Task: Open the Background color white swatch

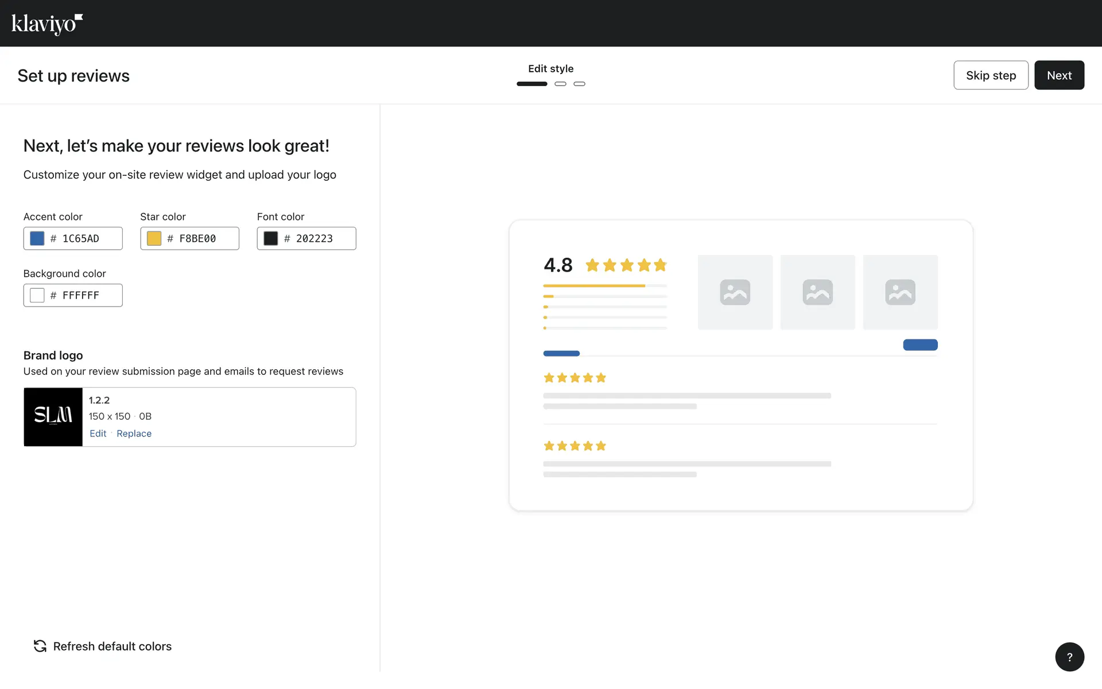Action: tap(37, 295)
